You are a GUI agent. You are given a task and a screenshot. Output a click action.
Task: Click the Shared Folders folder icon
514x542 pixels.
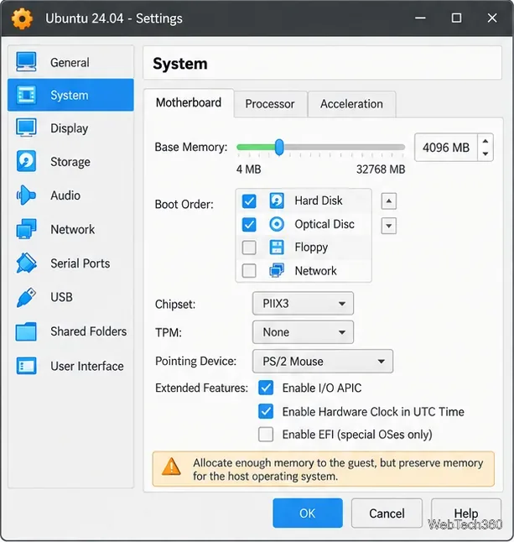coord(26,331)
